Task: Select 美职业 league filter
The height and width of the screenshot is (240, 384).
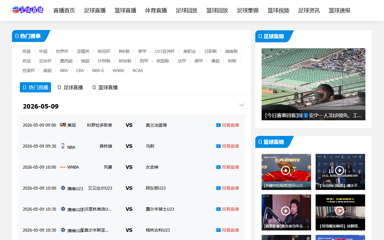Action: 190,51
